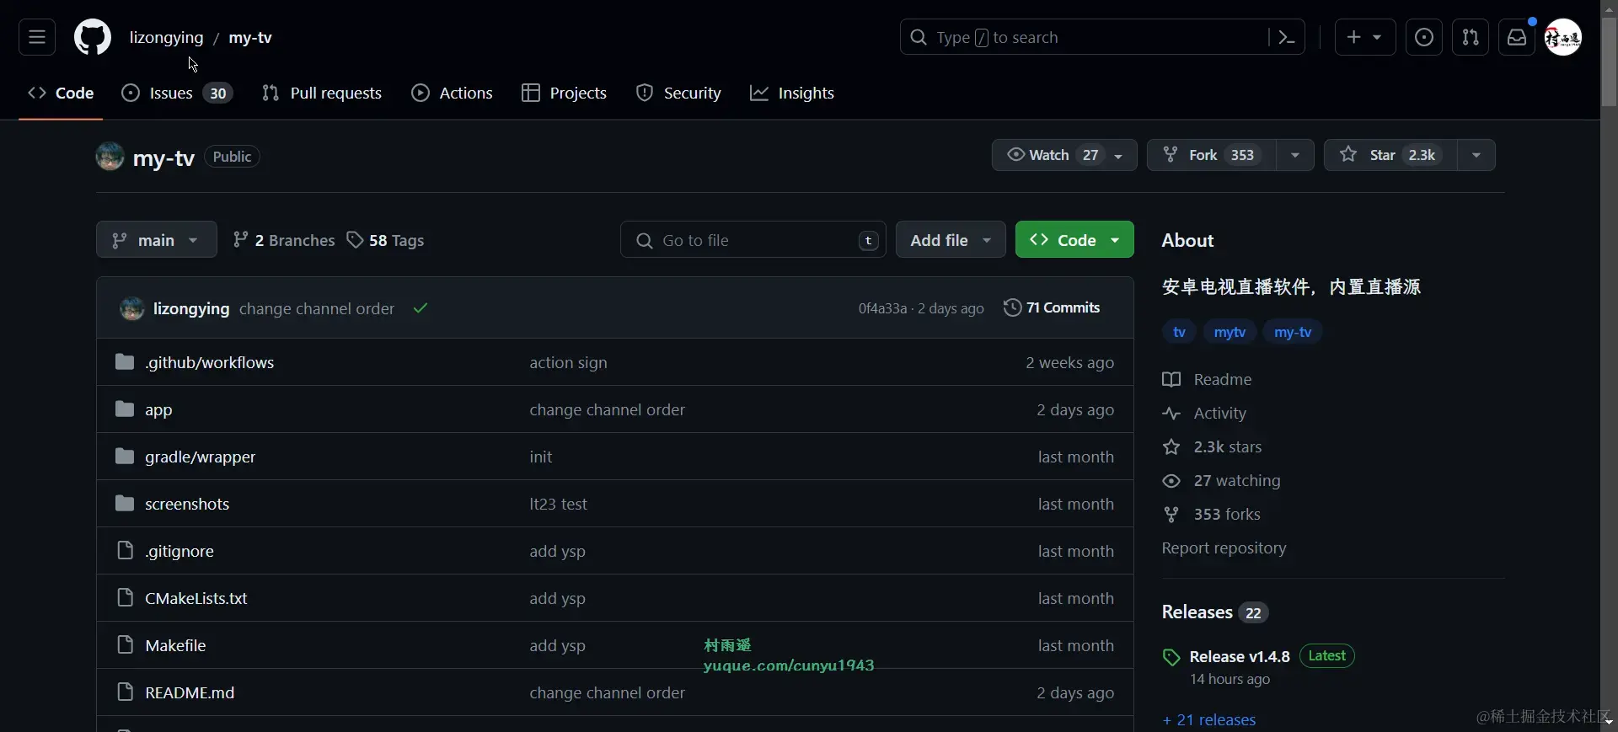Click the eye icon beside 27 watching
This screenshot has width=1618, height=732.
(x=1171, y=480)
